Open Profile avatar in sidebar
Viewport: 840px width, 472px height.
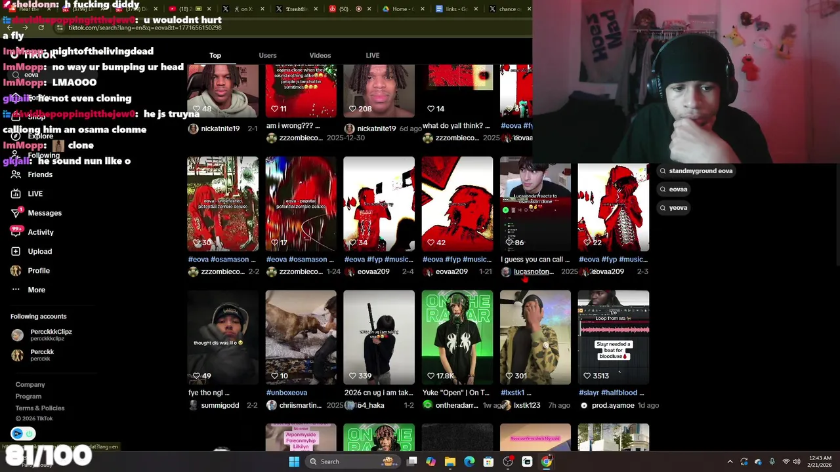click(16, 270)
